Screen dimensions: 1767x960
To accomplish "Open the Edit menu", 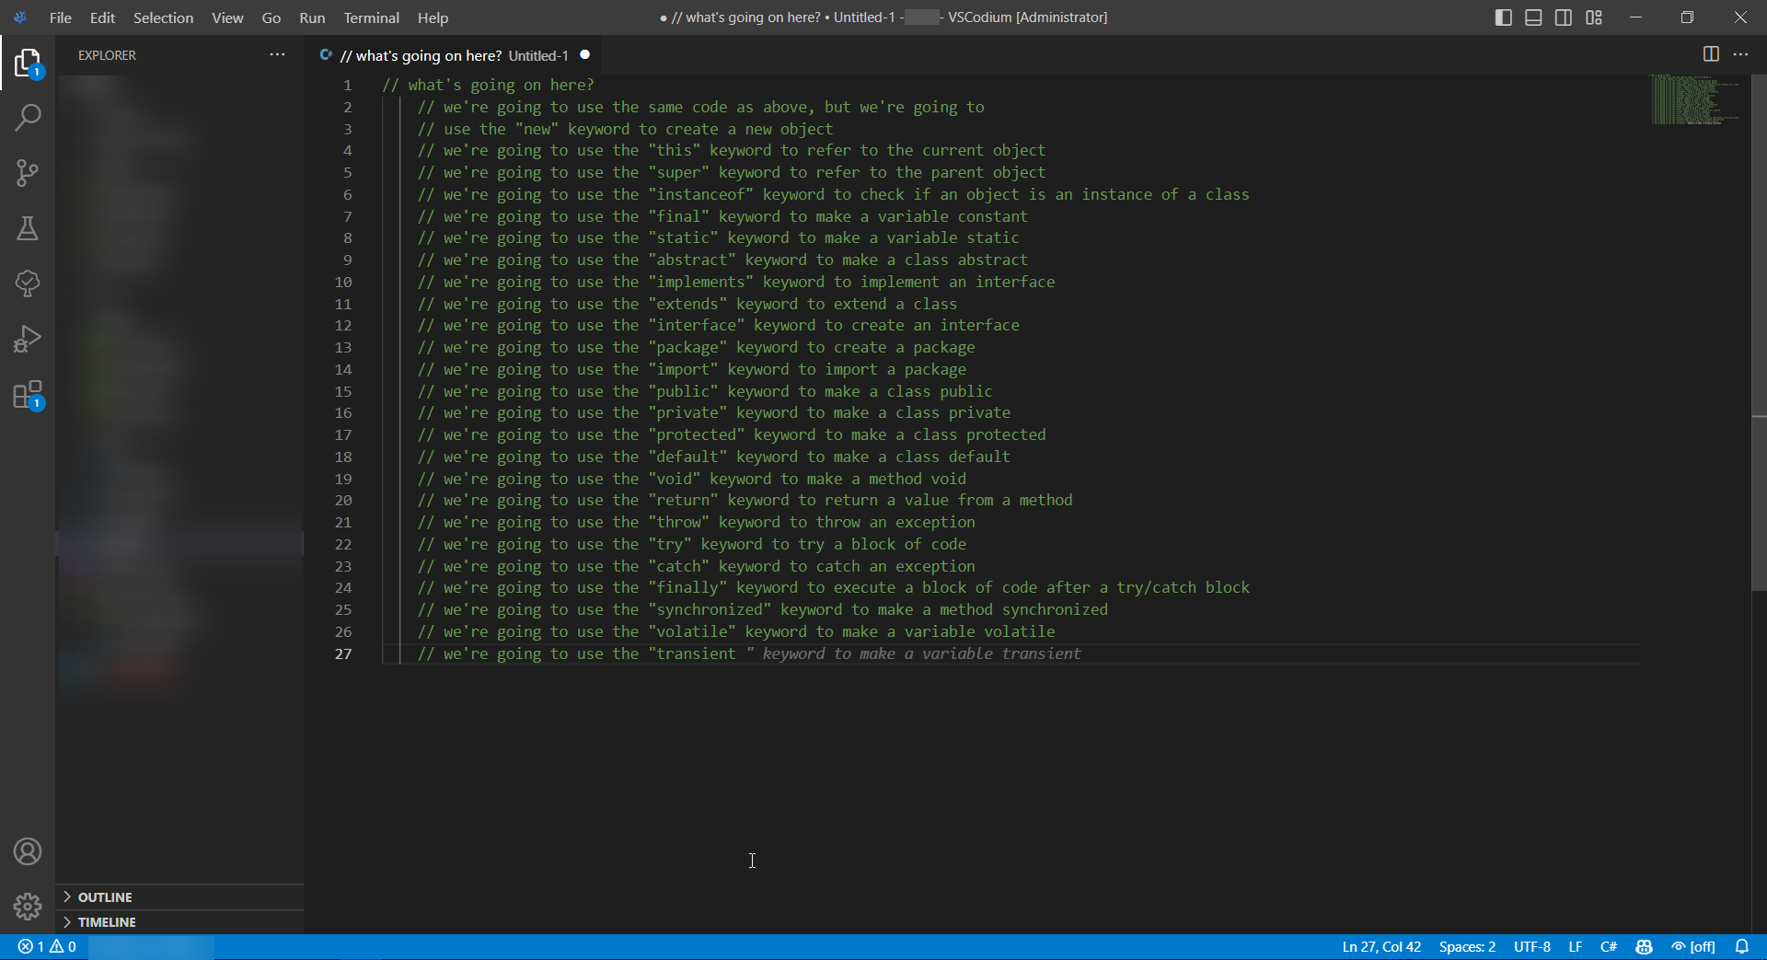I will tap(102, 17).
